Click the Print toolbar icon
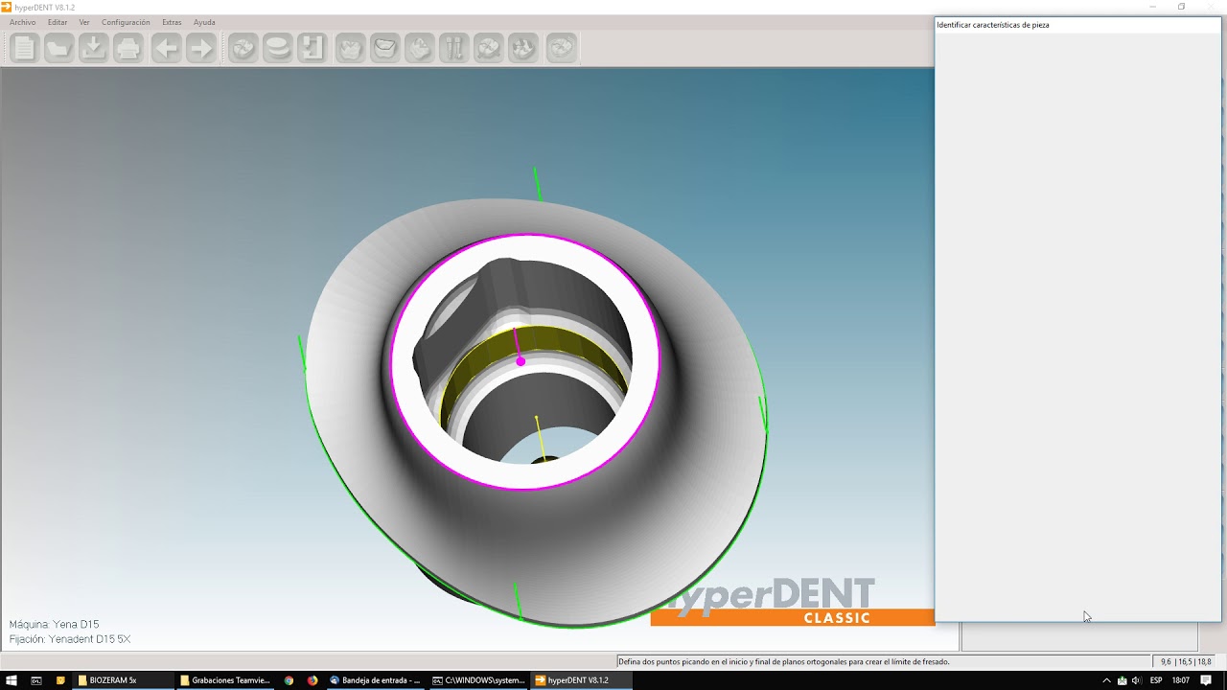The height and width of the screenshot is (690, 1227). click(128, 47)
